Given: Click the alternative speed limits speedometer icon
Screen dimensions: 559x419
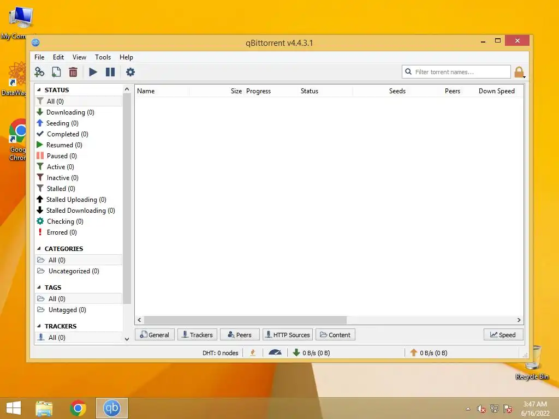Looking at the screenshot, I should tap(275, 353).
